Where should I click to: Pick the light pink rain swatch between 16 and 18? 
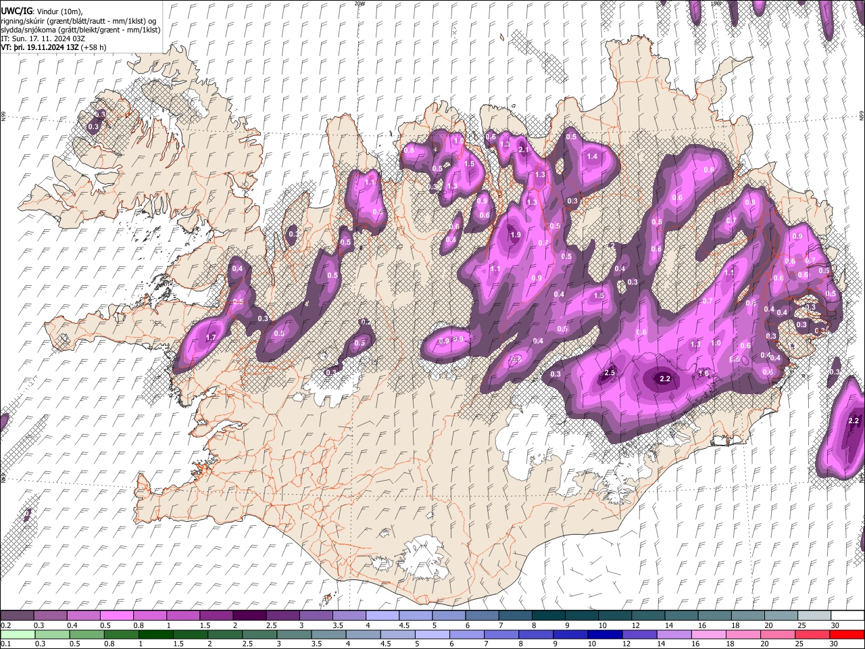[x=708, y=634]
